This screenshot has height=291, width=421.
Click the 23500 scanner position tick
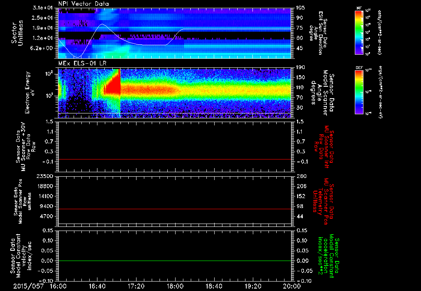point(45,176)
